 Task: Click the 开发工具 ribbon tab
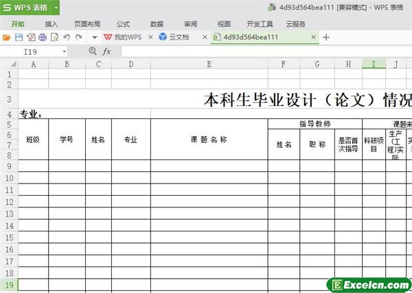pyautogui.click(x=260, y=23)
